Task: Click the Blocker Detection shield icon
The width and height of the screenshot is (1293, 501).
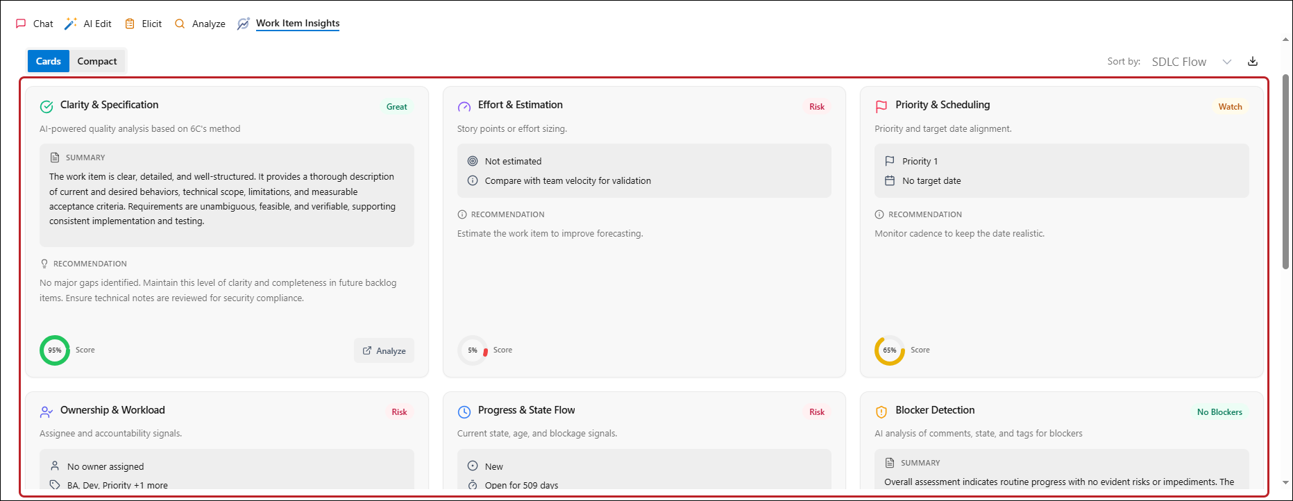Action: pyautogui.click(x=881, y=411)
